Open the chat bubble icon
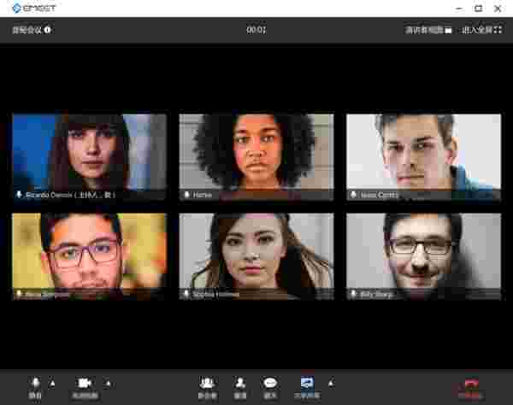This screenshot has height=405, width=513. (x=270, y=388)
